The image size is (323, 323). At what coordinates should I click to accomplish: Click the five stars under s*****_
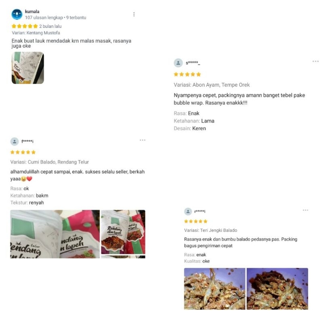187,74
